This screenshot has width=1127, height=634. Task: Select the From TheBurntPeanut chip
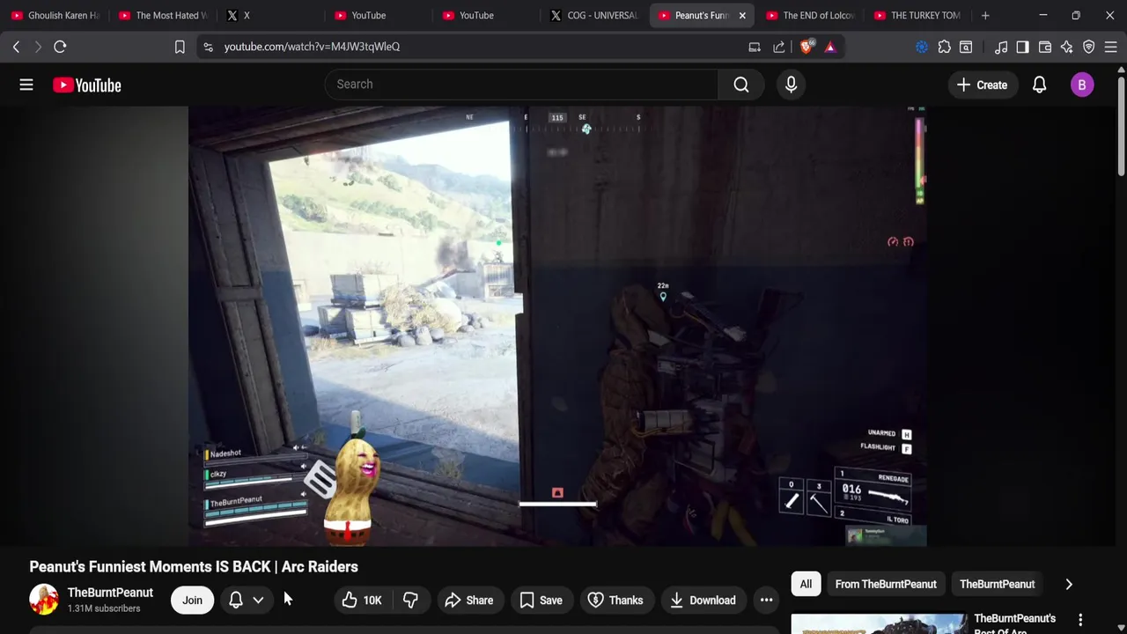coord(886,584)
